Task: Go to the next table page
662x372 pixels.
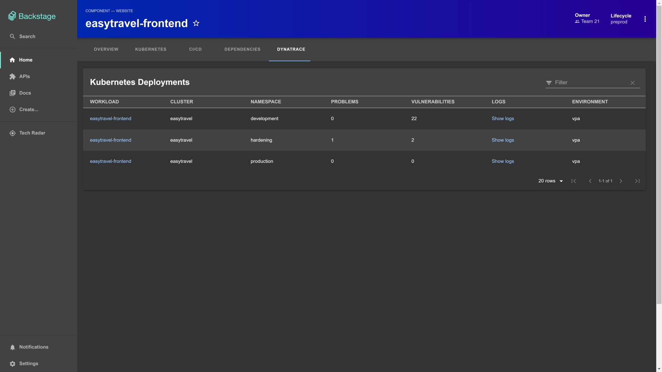Action: click(x=621, y=181)
